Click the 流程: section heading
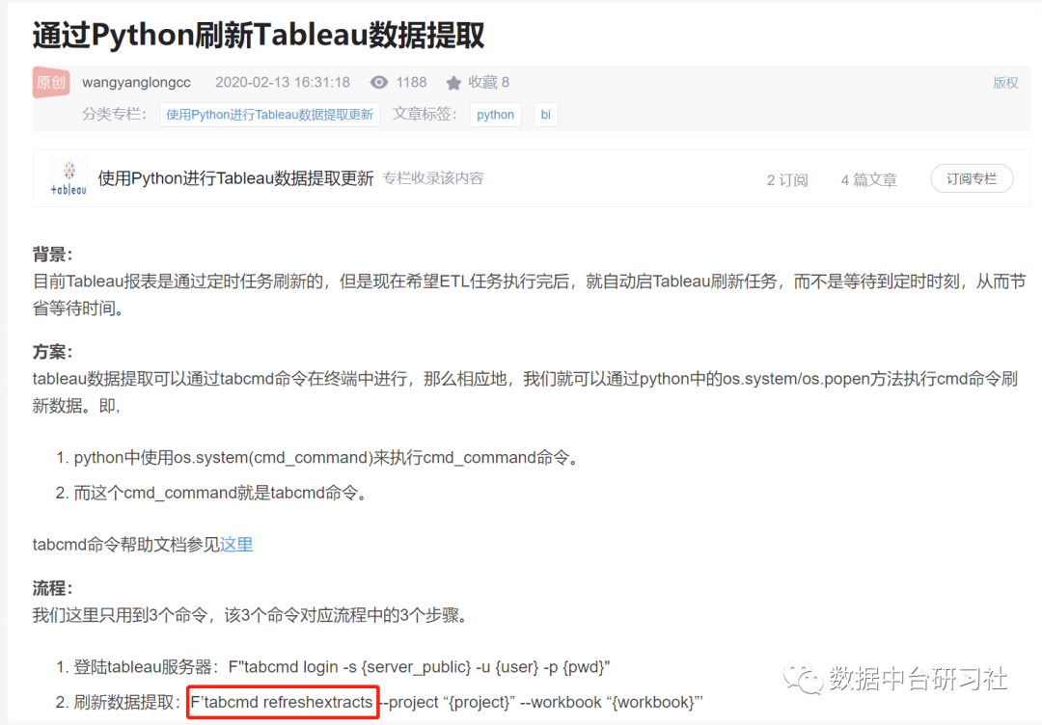Image resolution: width=1042 pixels, height=725 pixels. 52,588
